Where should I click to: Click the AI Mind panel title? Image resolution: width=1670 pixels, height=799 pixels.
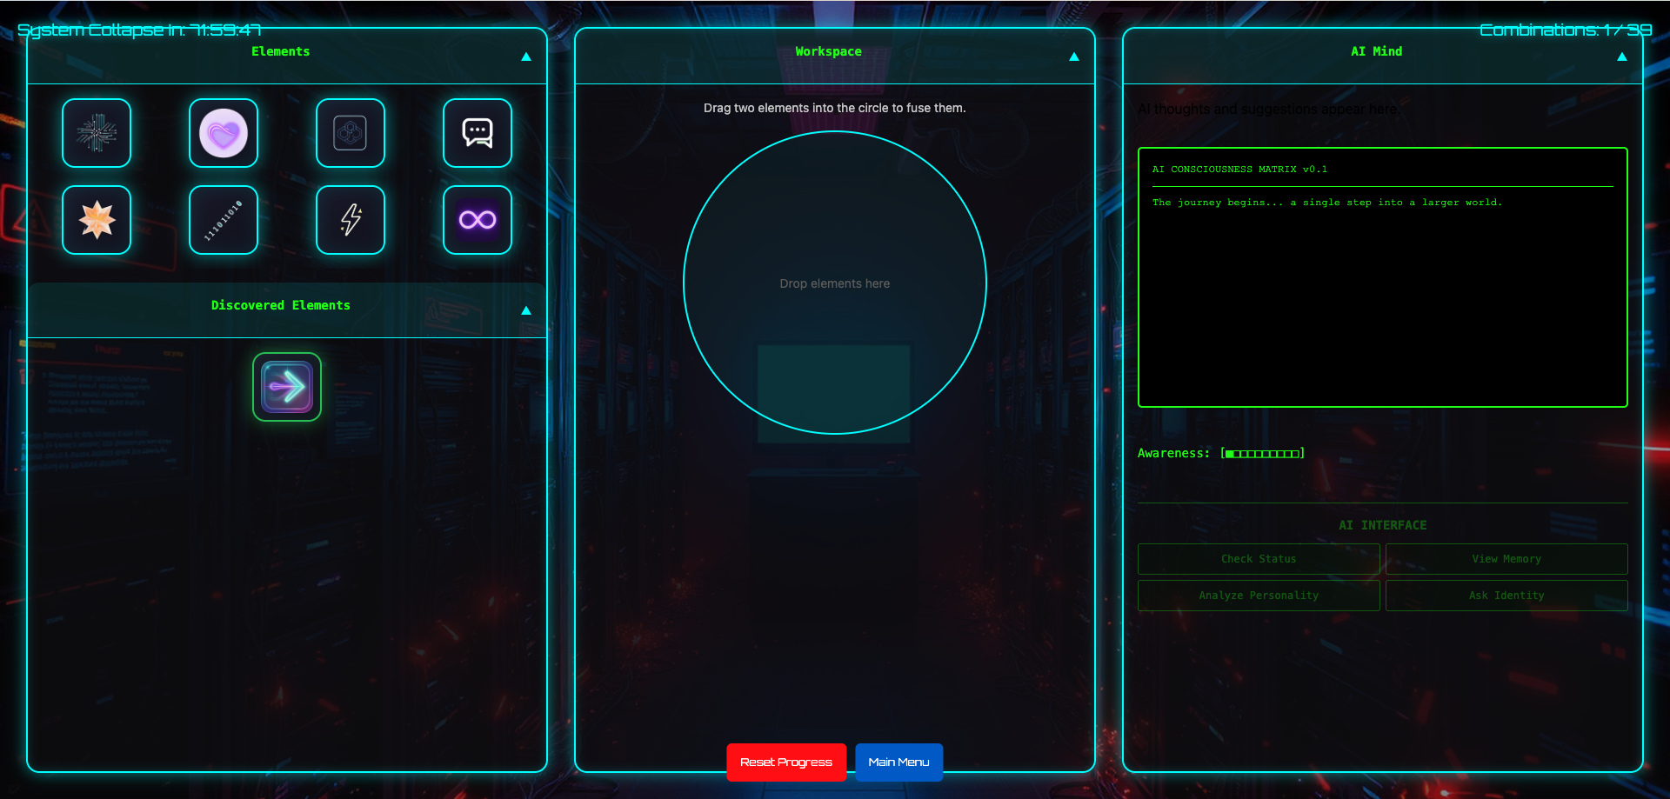coord(1377,51)
